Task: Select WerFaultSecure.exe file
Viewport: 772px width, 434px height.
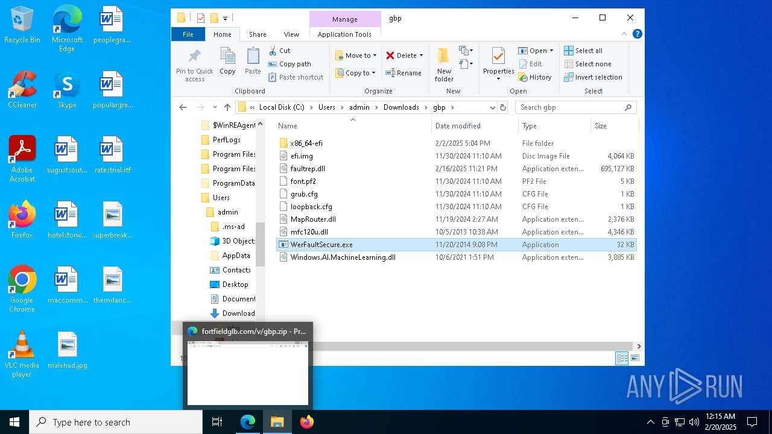Action: pos(456,245)
